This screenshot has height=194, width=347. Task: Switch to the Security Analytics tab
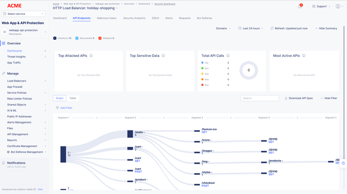click(134, 18)
